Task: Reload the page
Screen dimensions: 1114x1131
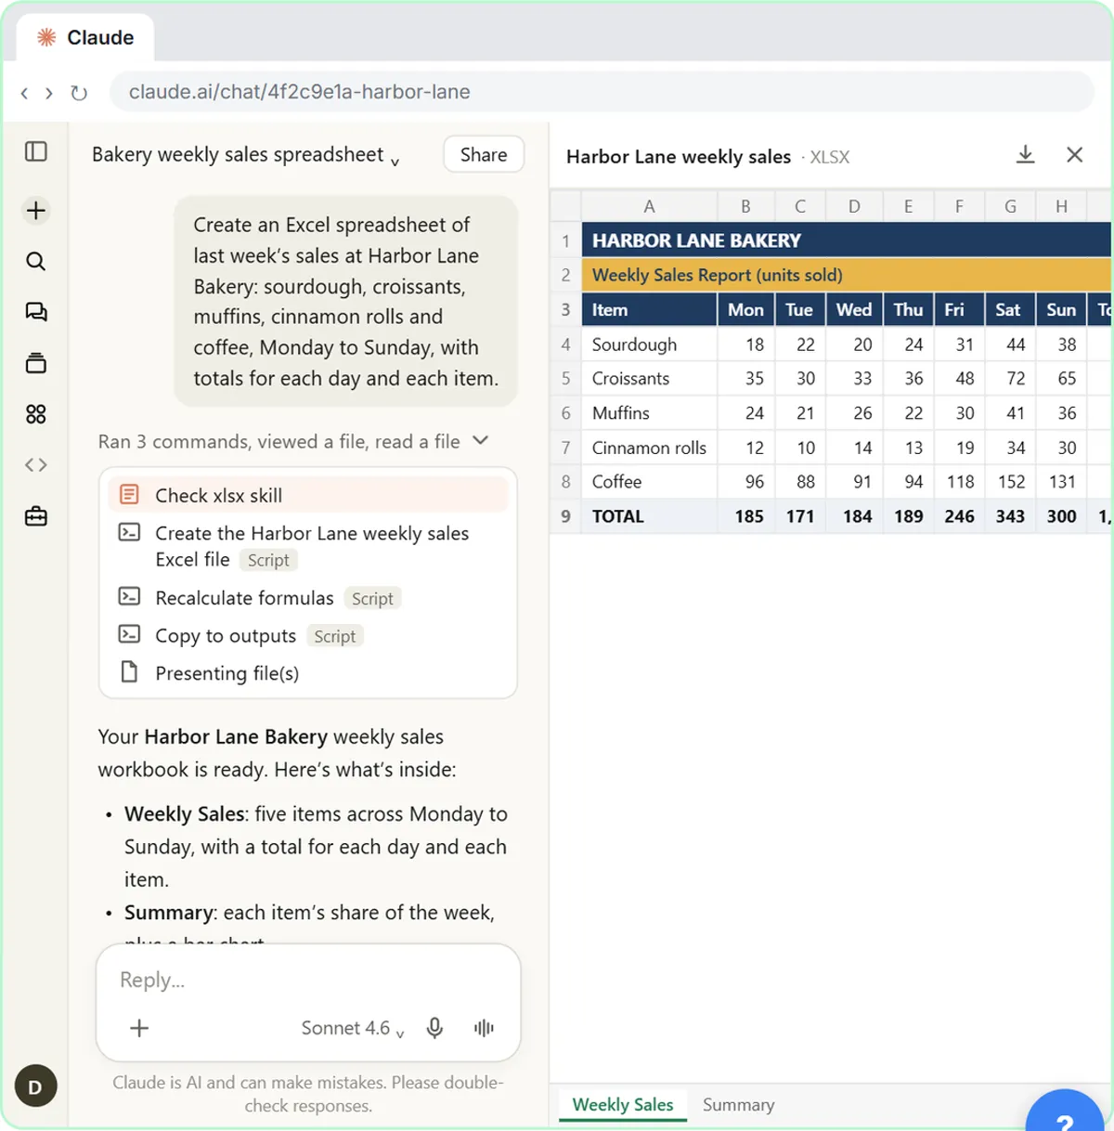Action: (79, 93)
